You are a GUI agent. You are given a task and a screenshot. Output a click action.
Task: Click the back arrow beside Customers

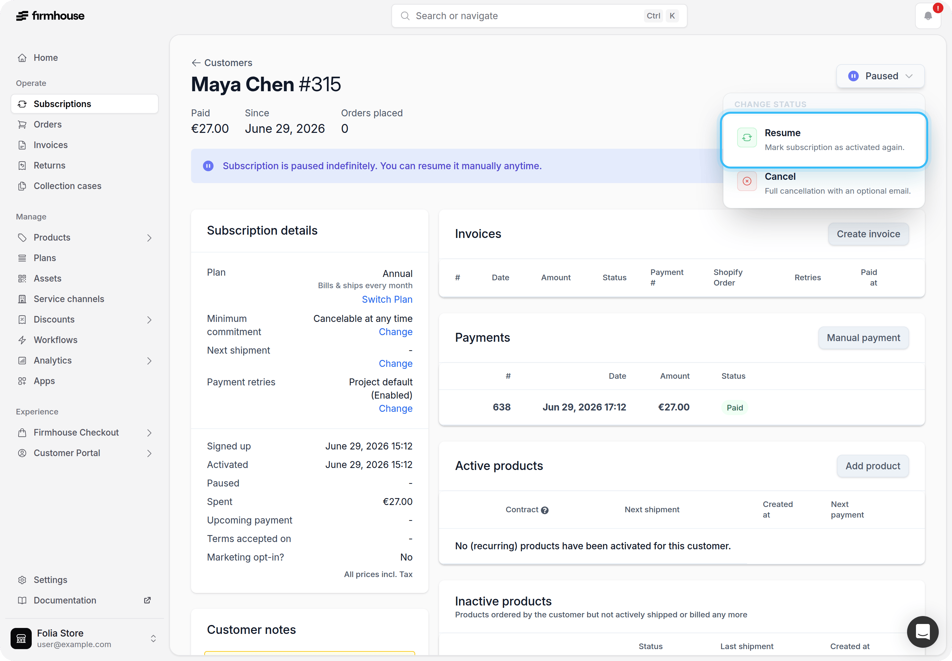(196, 62)
